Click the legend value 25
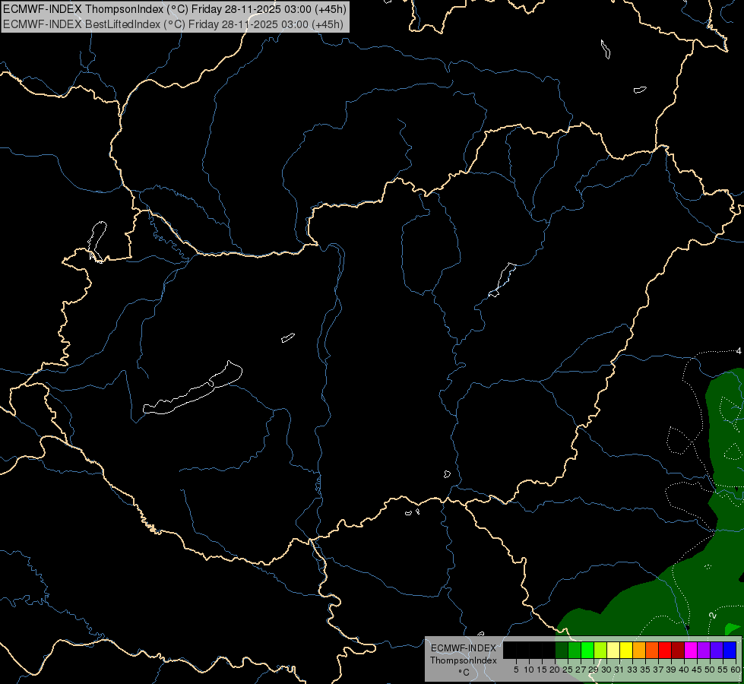The height and width of the screenshot is (684, 744). tap(568, 670)
